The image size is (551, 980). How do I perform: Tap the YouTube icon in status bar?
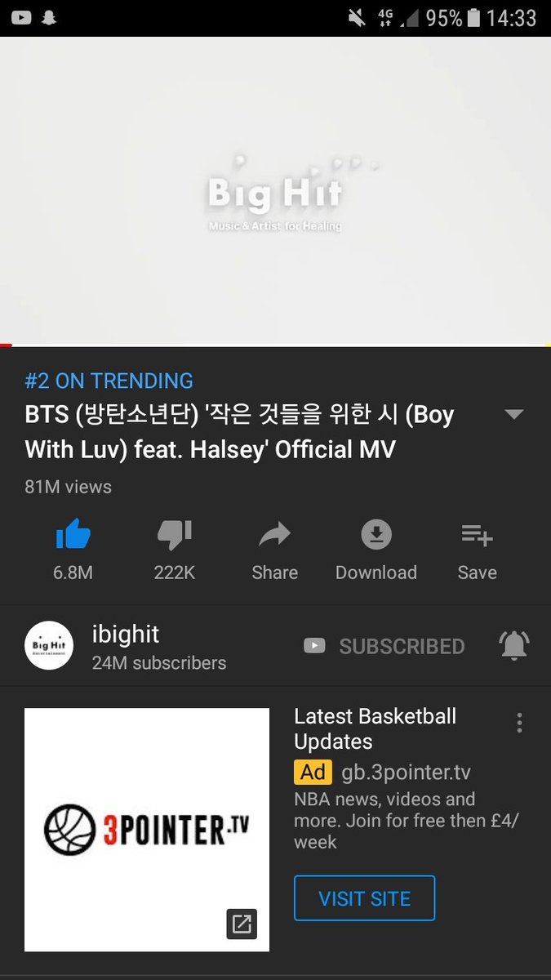21,17
